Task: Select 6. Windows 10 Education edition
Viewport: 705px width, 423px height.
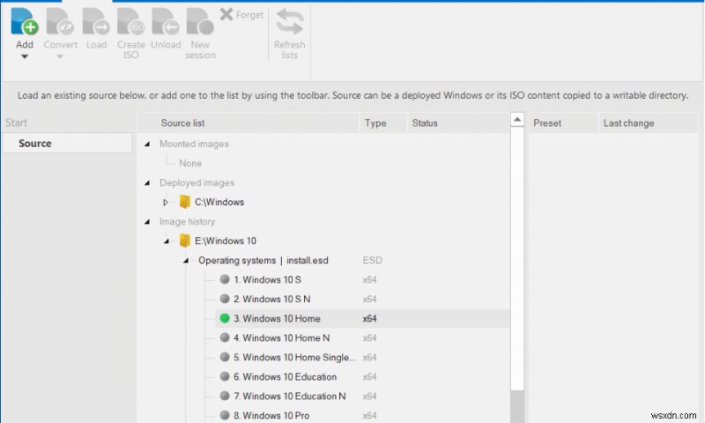Action: click(x=285, y=376)
